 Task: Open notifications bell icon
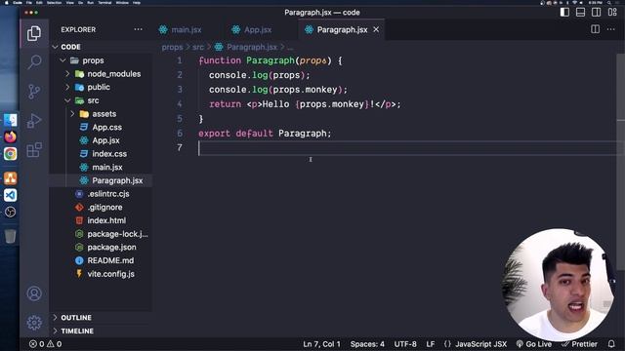pos(611,344)
